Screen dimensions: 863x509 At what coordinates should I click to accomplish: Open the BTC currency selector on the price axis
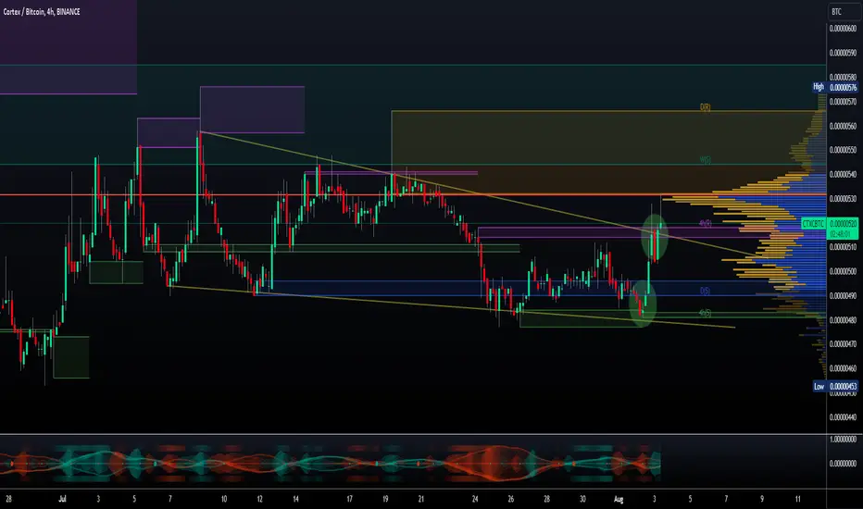(x=844, y=11)
